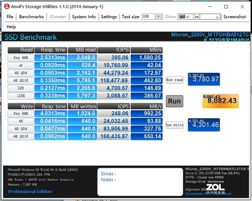Click the 1GB test size field
This screenshot has height=201, width=252.
pos(148,17)
